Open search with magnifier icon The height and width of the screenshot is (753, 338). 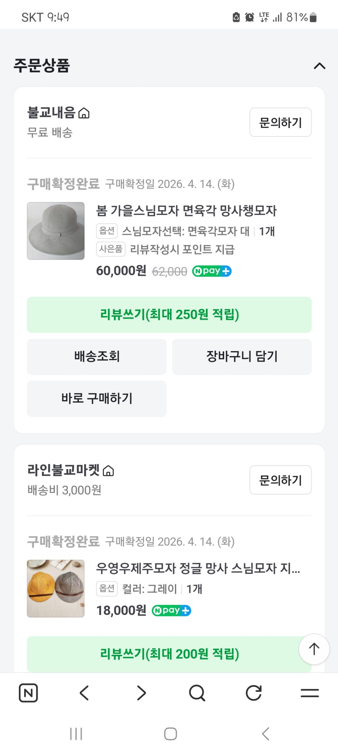[197, 693]
